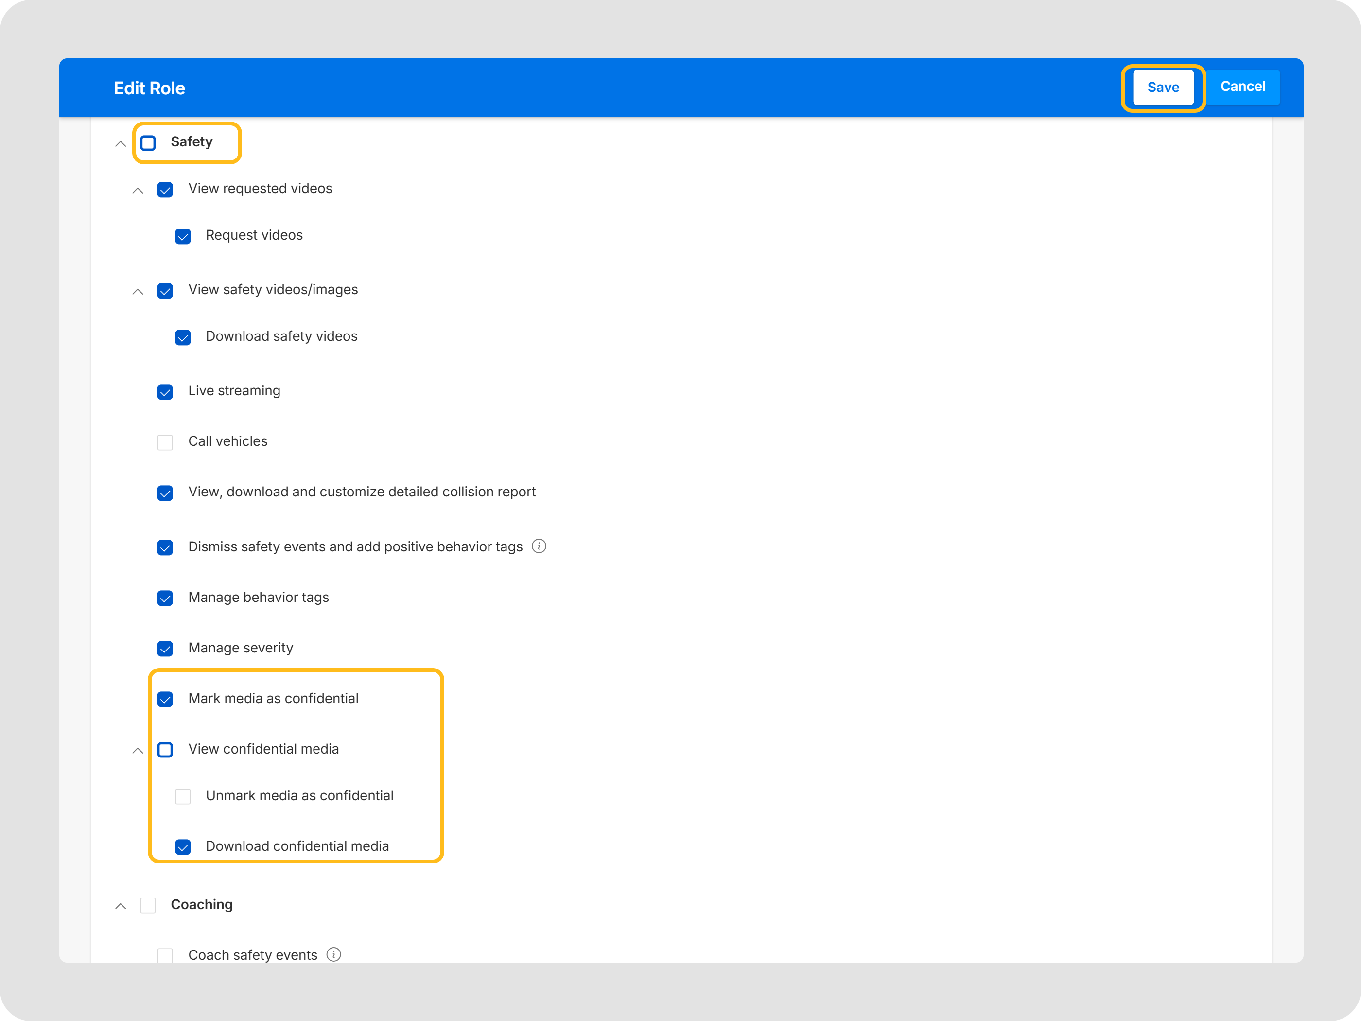1361x1021 pixels.
Task: Disable the Request videos permission
Action: [183, 236]
